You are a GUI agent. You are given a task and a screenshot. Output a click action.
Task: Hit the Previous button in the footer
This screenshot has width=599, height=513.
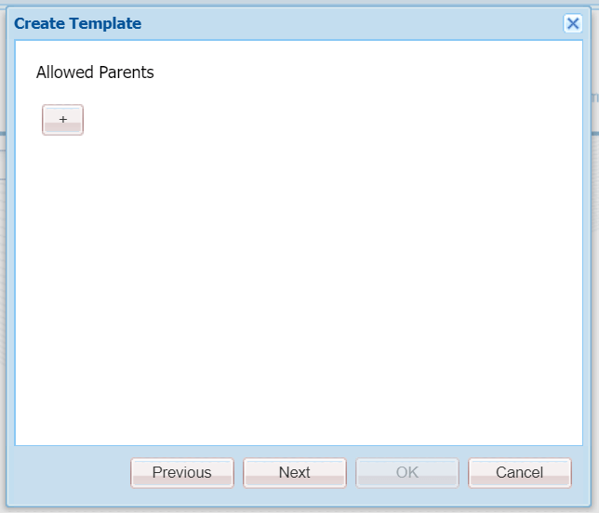[182, 473]
